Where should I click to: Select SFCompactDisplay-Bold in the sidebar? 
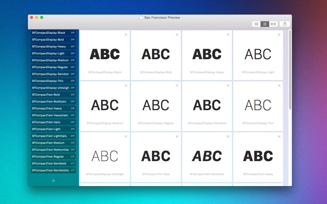53,40
